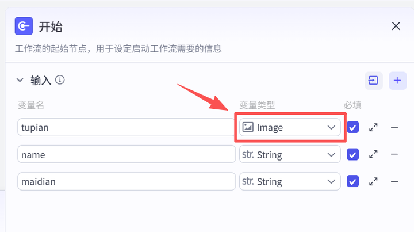
Task: Click the blue Start node icon
Action: pos(24,26)
